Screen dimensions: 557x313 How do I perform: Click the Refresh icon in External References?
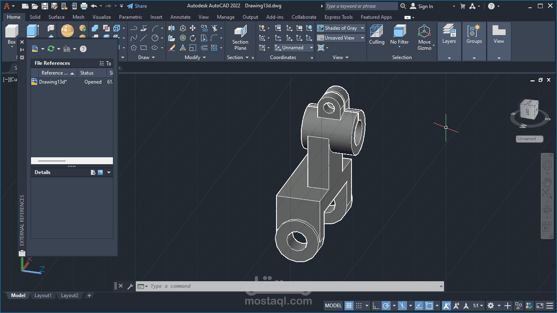[x=51, y=49]
